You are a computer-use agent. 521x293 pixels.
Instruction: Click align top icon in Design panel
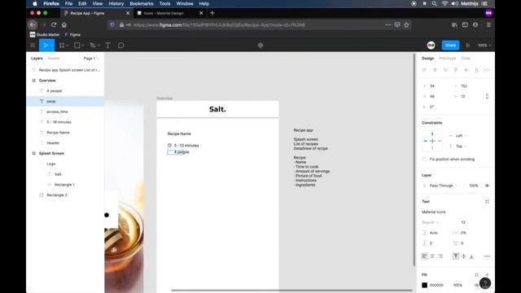(456, 70)
